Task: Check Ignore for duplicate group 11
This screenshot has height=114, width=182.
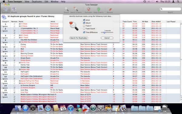Action: click(x=2, y=74)
